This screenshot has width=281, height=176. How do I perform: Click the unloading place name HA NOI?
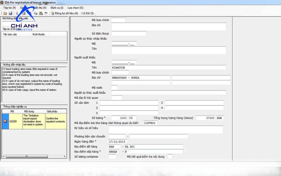pyautogui.click(x=154, y=146)
